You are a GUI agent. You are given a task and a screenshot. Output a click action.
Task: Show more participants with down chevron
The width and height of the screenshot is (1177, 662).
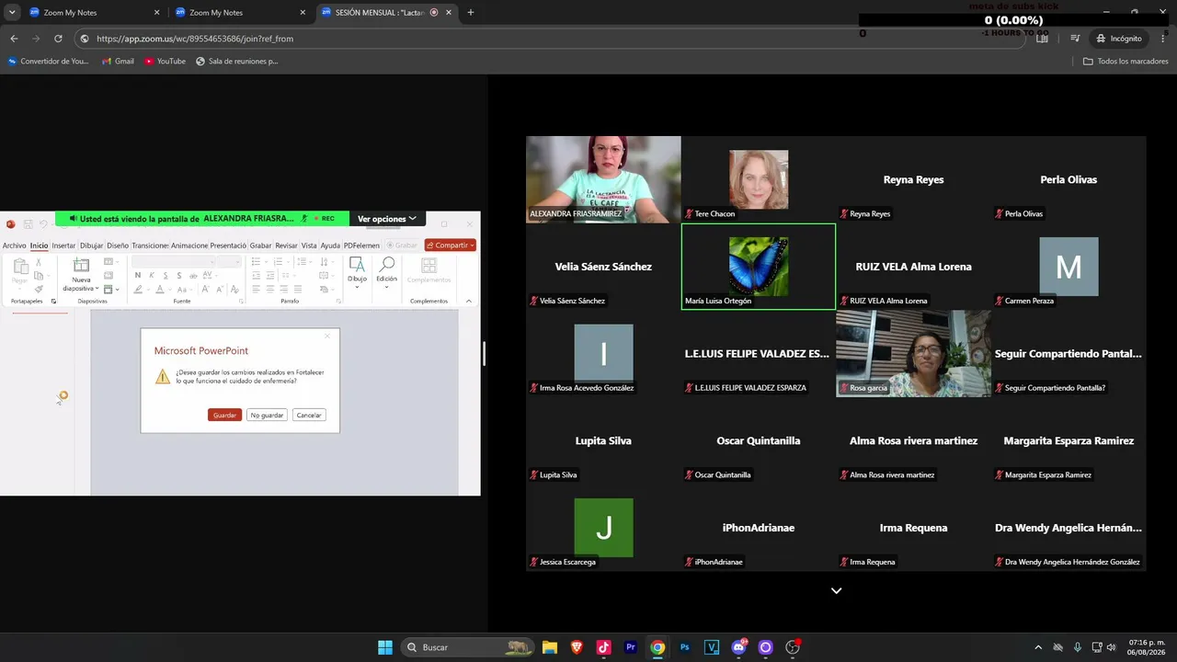[836, 590]
